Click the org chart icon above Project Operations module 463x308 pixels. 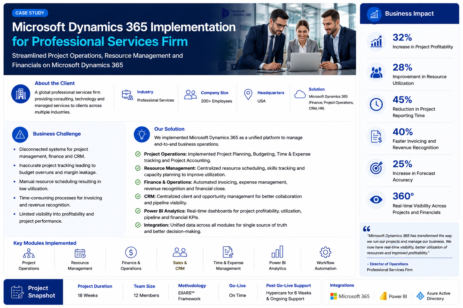coord(29,253)
